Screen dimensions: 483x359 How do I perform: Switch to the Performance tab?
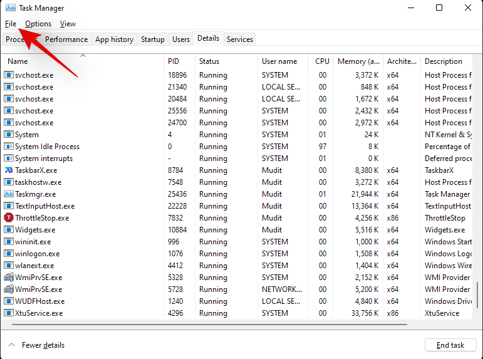tap(66, 39)
